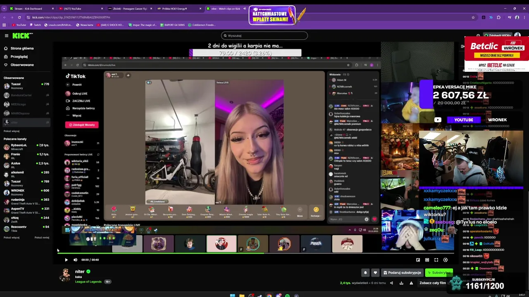Toggle theater mode on the player

coord(427,260)
